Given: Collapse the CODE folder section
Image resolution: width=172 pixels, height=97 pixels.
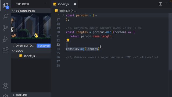Looking at the screenshot, I should tap(13, 51).
